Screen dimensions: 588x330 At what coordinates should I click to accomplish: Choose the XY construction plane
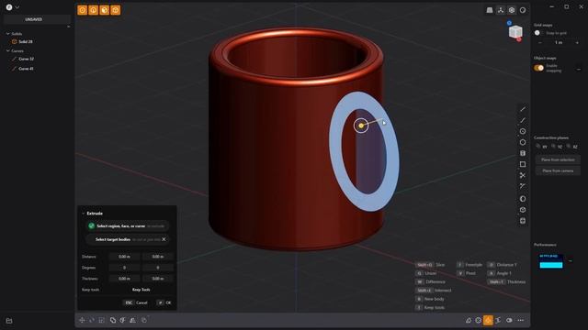pyautogui.click(x=541, y=147)
